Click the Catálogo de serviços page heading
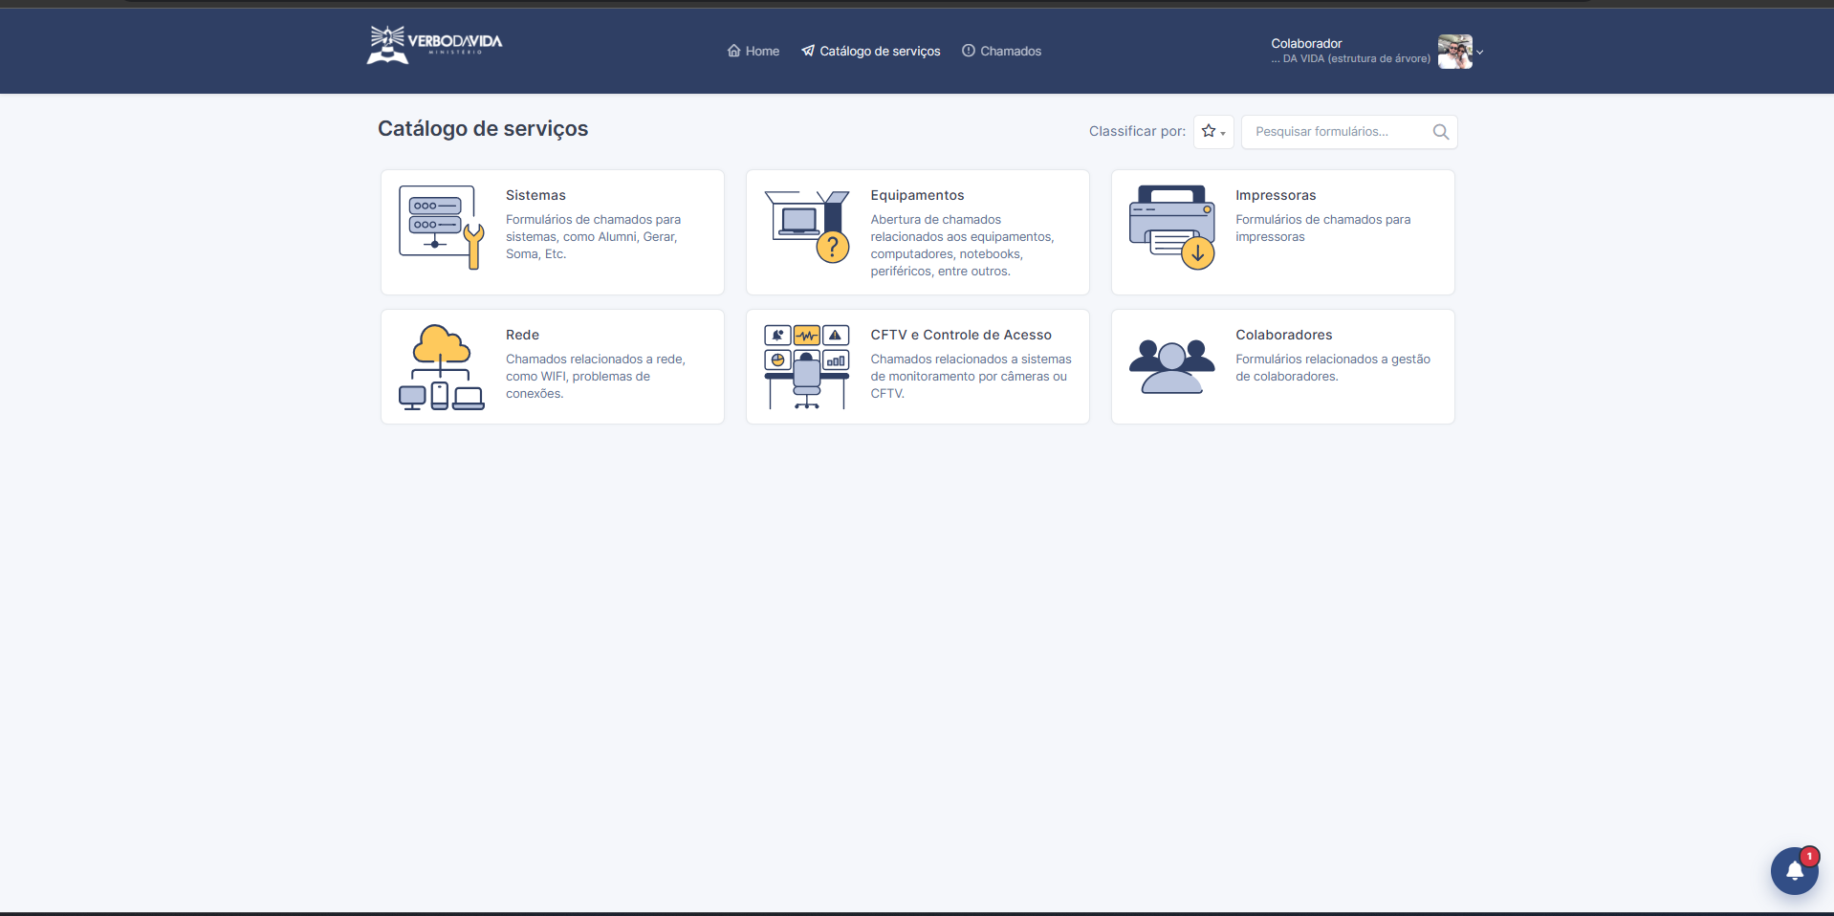1834x916 pixels. 483,129
